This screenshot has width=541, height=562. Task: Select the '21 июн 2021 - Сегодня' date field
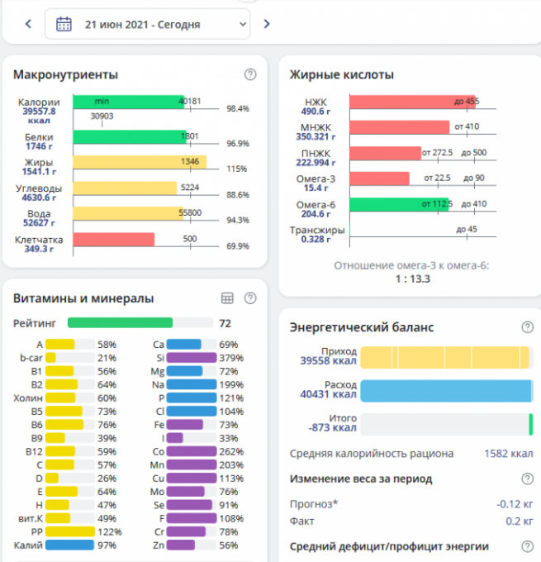142,25
